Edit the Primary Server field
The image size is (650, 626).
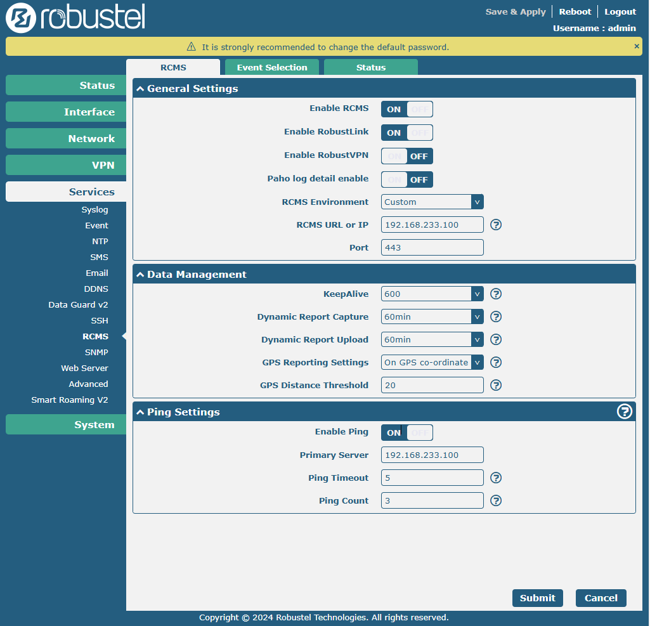[432, 455]
